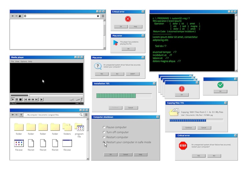Mute audio with the speaker icon
The width and height of the screenshot is (247, 170).
click(71, 99)
